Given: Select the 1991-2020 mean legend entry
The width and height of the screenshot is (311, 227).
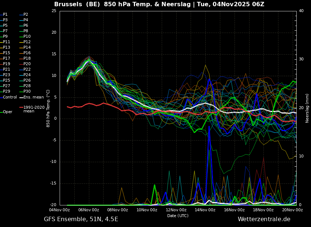Looking at the screenshot, I should click(x=34, y=109).
